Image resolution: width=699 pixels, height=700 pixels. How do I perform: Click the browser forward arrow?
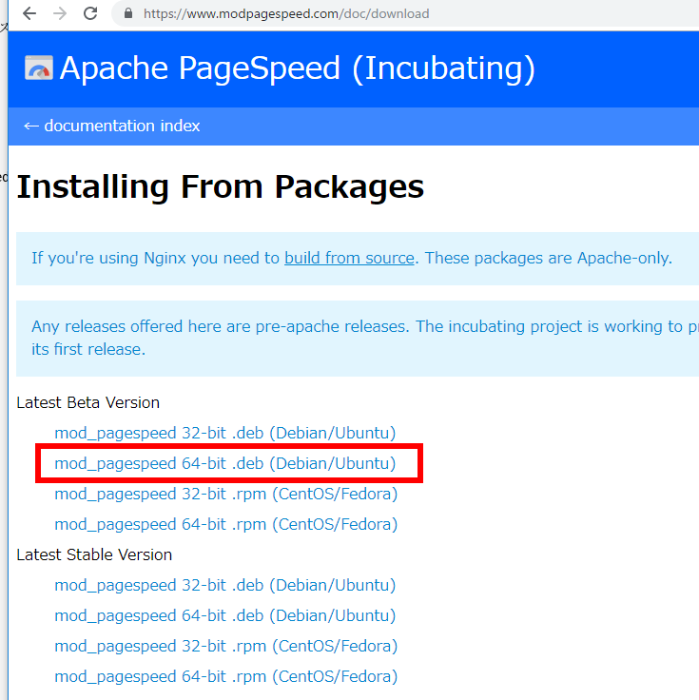[x=59, y=14]
